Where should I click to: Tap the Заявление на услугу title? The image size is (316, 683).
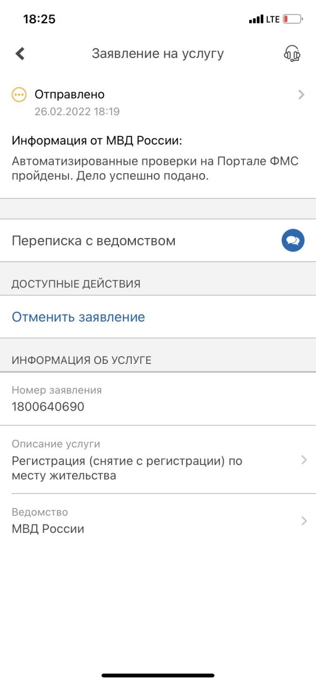[x=158, y=54]
